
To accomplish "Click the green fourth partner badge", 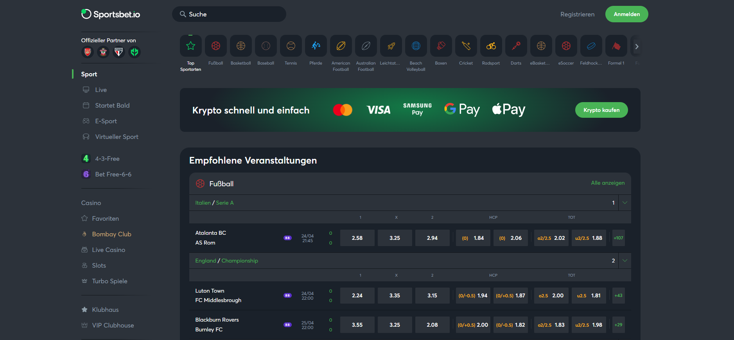I will [135, 52].
